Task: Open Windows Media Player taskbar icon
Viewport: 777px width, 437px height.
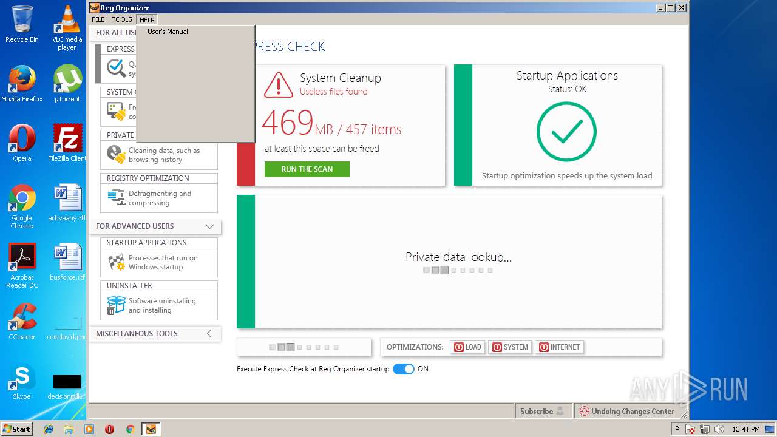Action: tap(89, 429)
